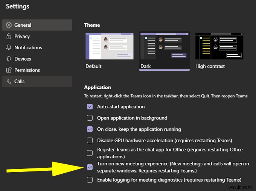Go to the Devices settings tab
256x191 pixels.
point(37,59)
